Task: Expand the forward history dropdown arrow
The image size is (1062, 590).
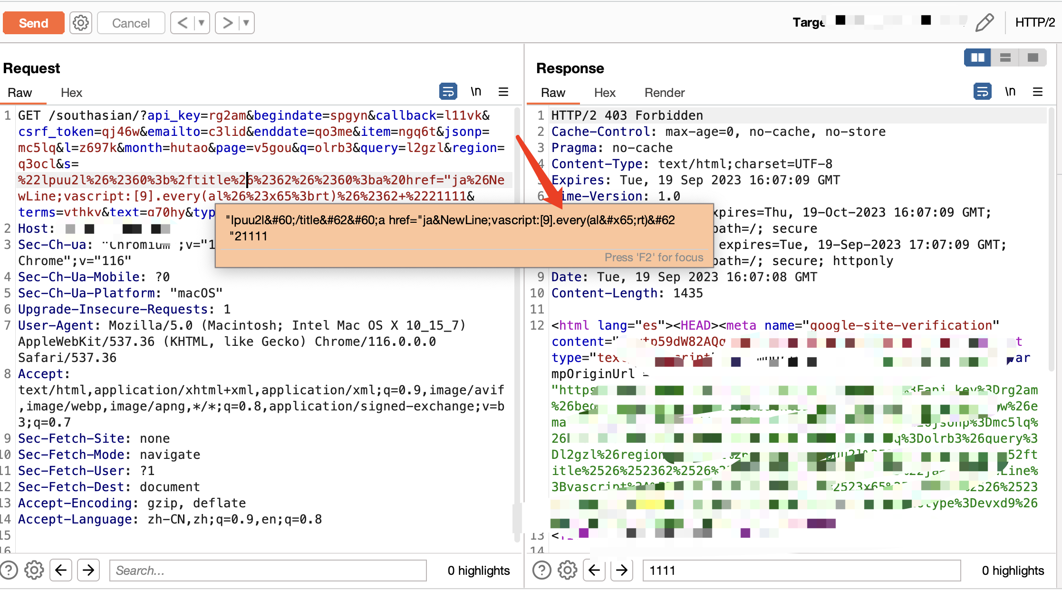Action: click(246, 23)
